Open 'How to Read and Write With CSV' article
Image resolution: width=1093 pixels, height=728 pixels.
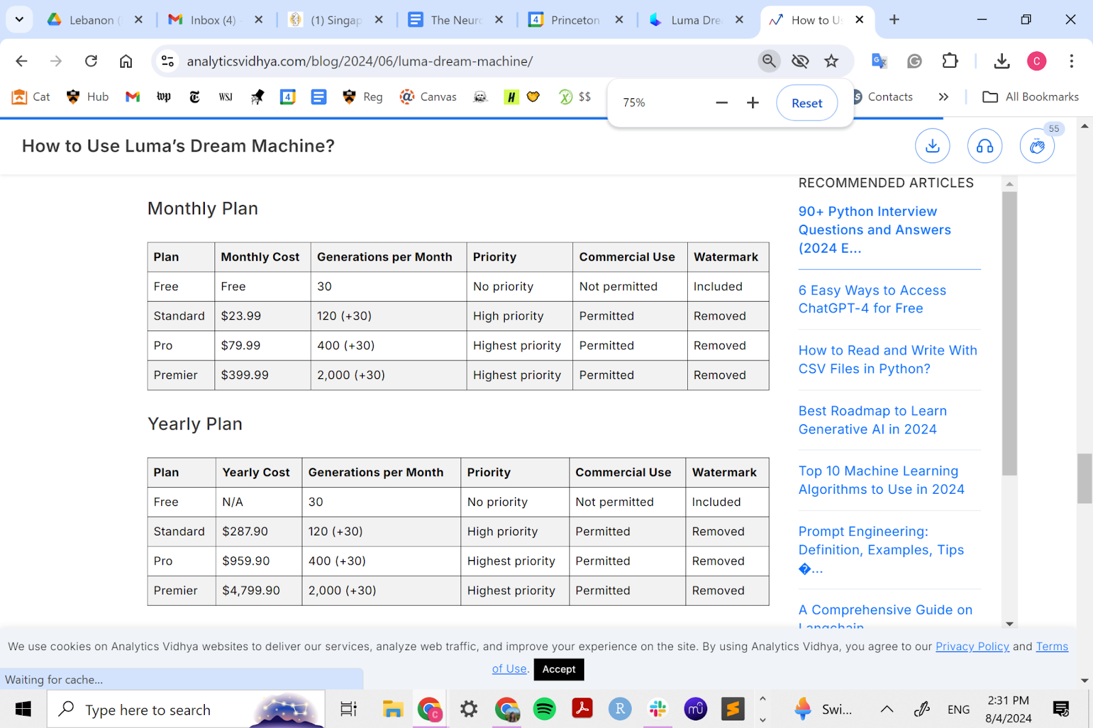[x=887, y=359]
